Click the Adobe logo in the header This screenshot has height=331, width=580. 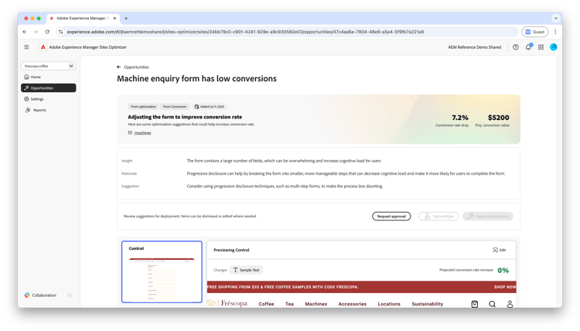tap(43, 47)
